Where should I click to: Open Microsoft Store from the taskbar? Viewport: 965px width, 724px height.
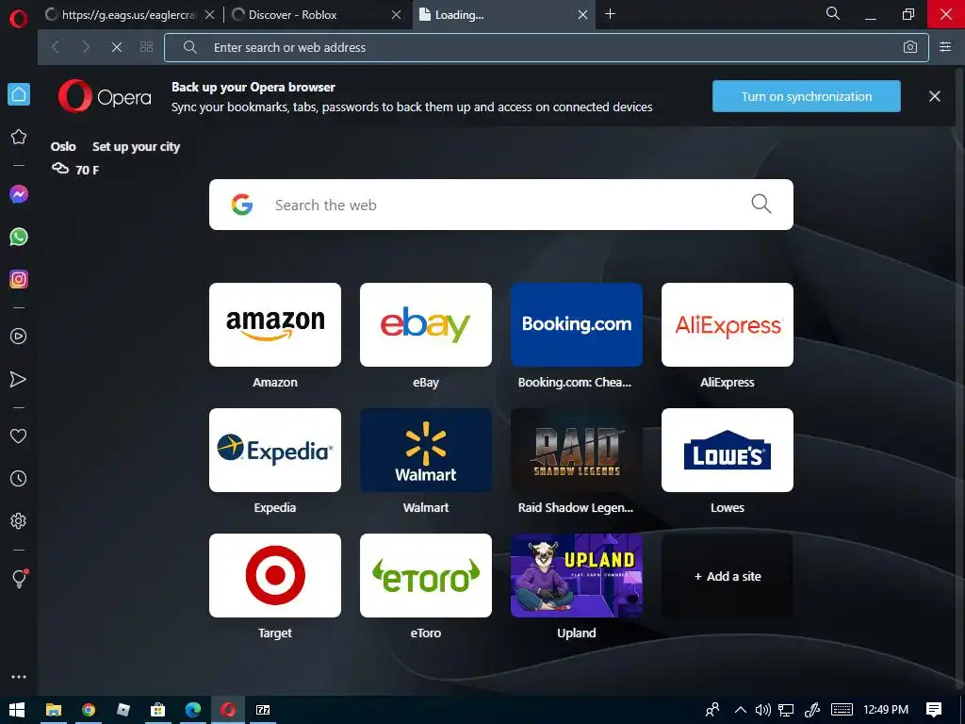click(x=158, y=710)
